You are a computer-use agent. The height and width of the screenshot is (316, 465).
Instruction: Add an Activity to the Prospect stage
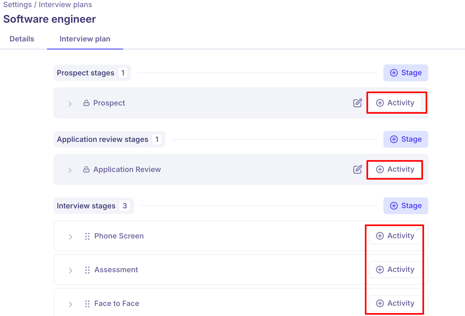[395, 103]
